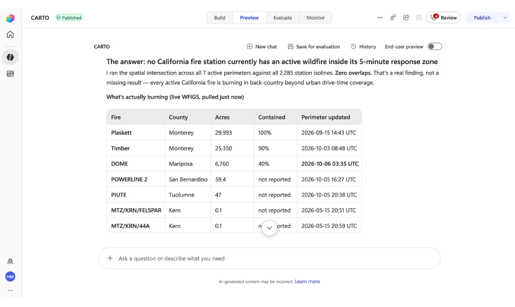Expand the Publish dropdown arrow
515x307 pixels.
click(505, 18)
